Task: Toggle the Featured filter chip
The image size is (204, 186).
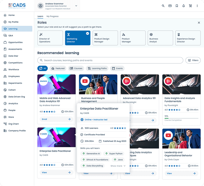Action: pyautogui.click(x=58, y=68)
